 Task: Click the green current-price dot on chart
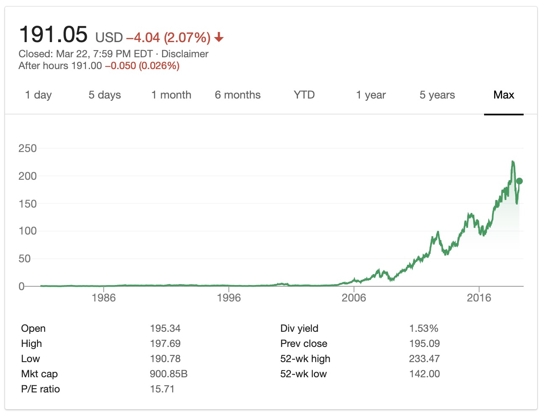pos(519,181)
